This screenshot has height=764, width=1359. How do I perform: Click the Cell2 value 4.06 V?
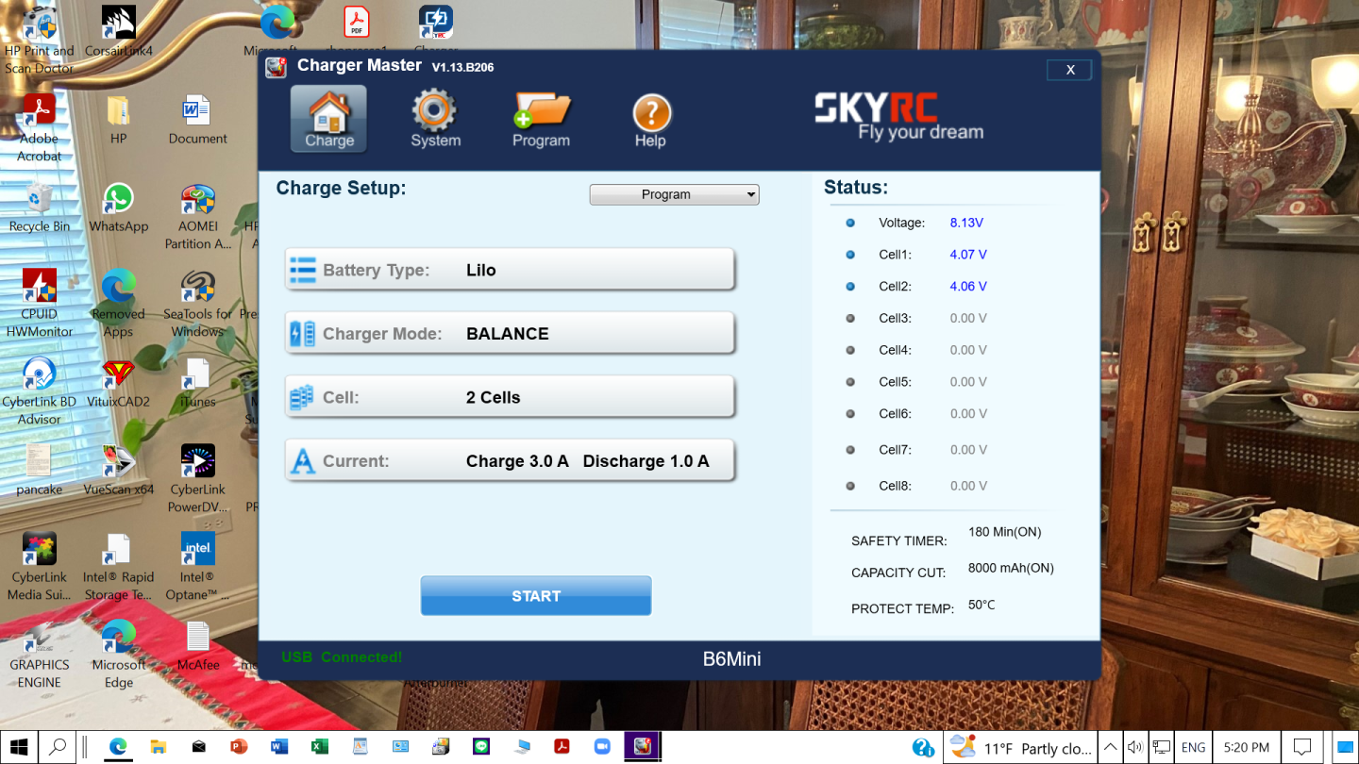click(968, 287)
